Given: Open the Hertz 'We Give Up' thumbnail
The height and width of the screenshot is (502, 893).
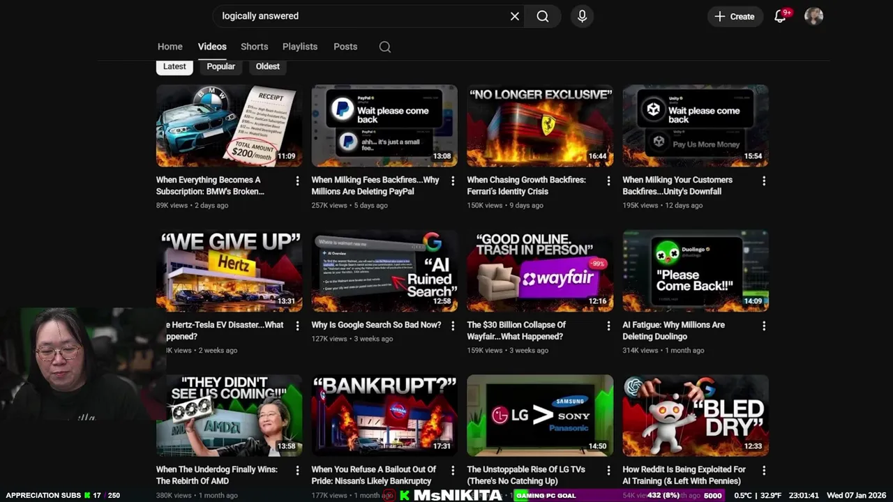Looking at the screenshot, I should (x=230, y=271).
